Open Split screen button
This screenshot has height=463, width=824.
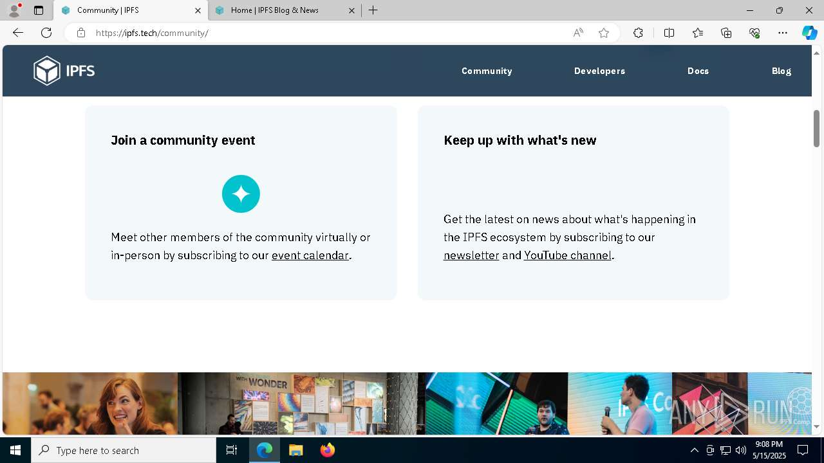click(x=669, y=33)
